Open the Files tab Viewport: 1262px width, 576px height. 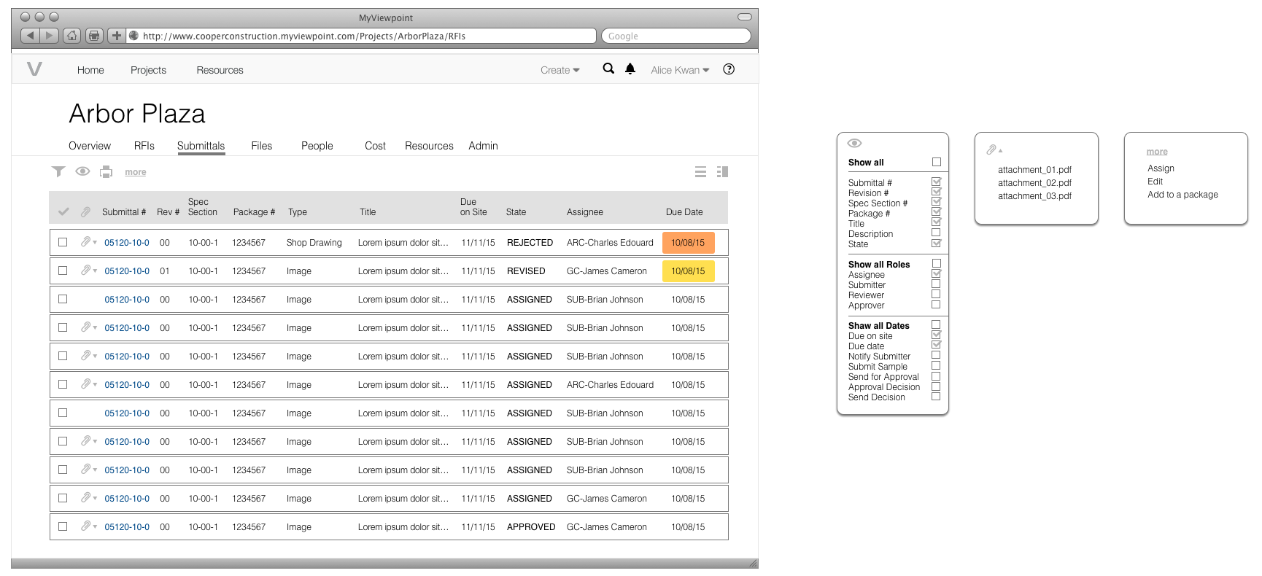click(261, 146)
